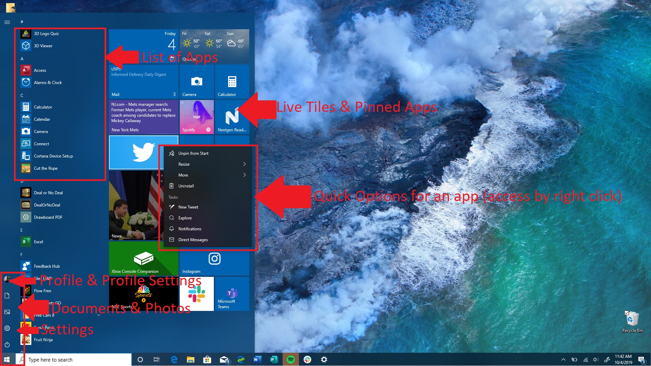Click the Recycle Bin desktop checkbox

626,313
